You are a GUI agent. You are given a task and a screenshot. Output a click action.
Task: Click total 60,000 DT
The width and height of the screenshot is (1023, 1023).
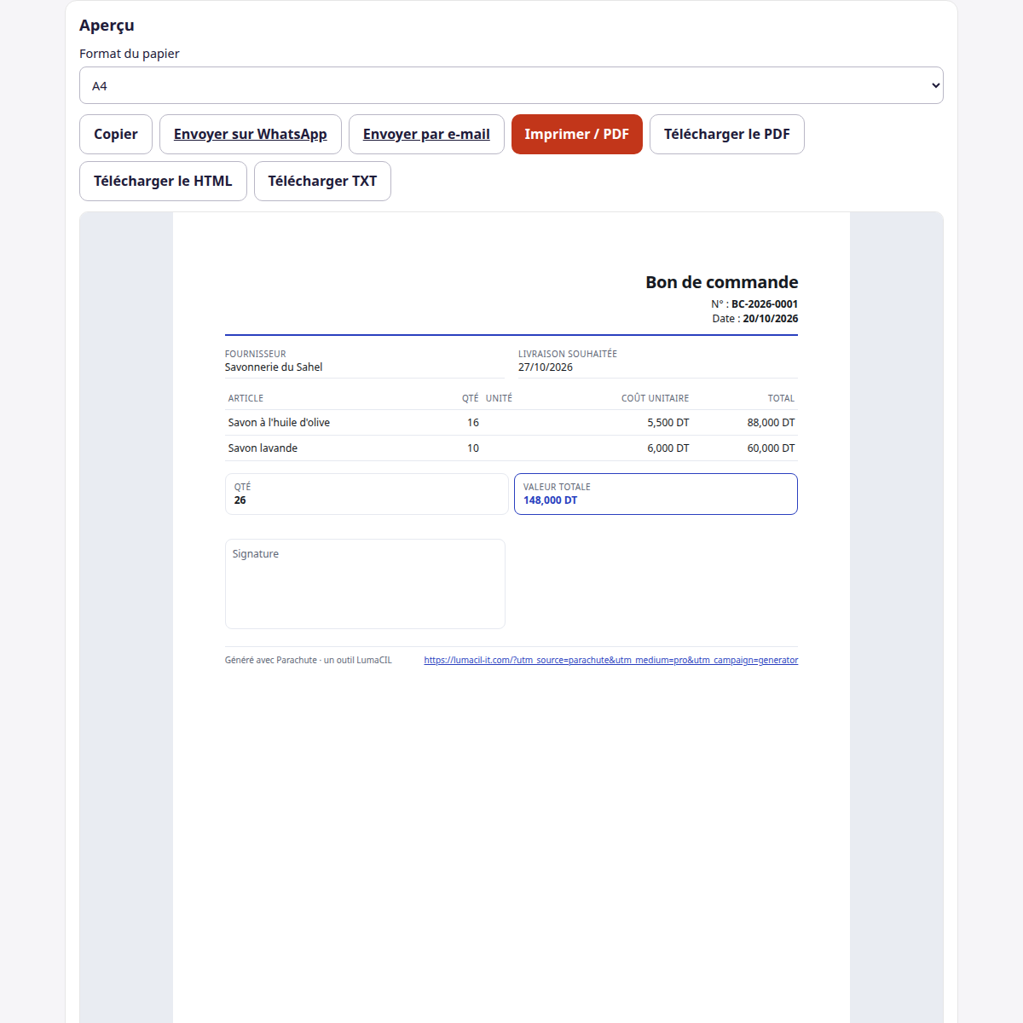point(772,448)
